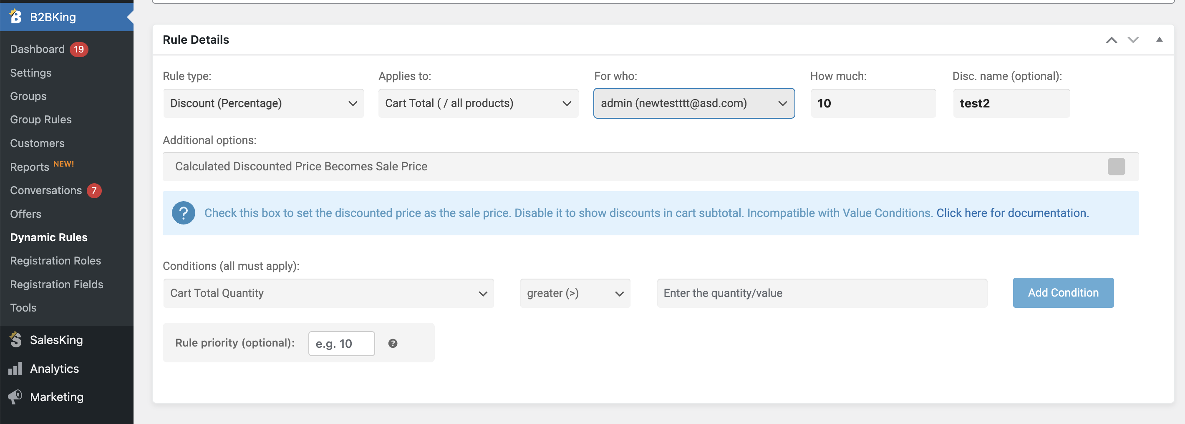Follow the Click here for documentation link
The width and height of the screenshot is (1185, 424).
coord(1013,213)
